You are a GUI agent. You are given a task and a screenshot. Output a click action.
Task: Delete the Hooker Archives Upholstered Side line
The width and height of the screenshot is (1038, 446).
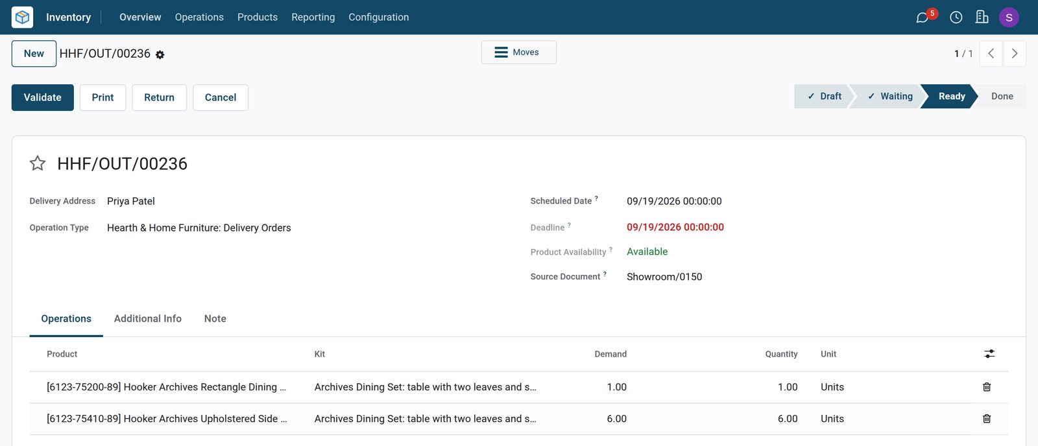(x=987, y=419)
